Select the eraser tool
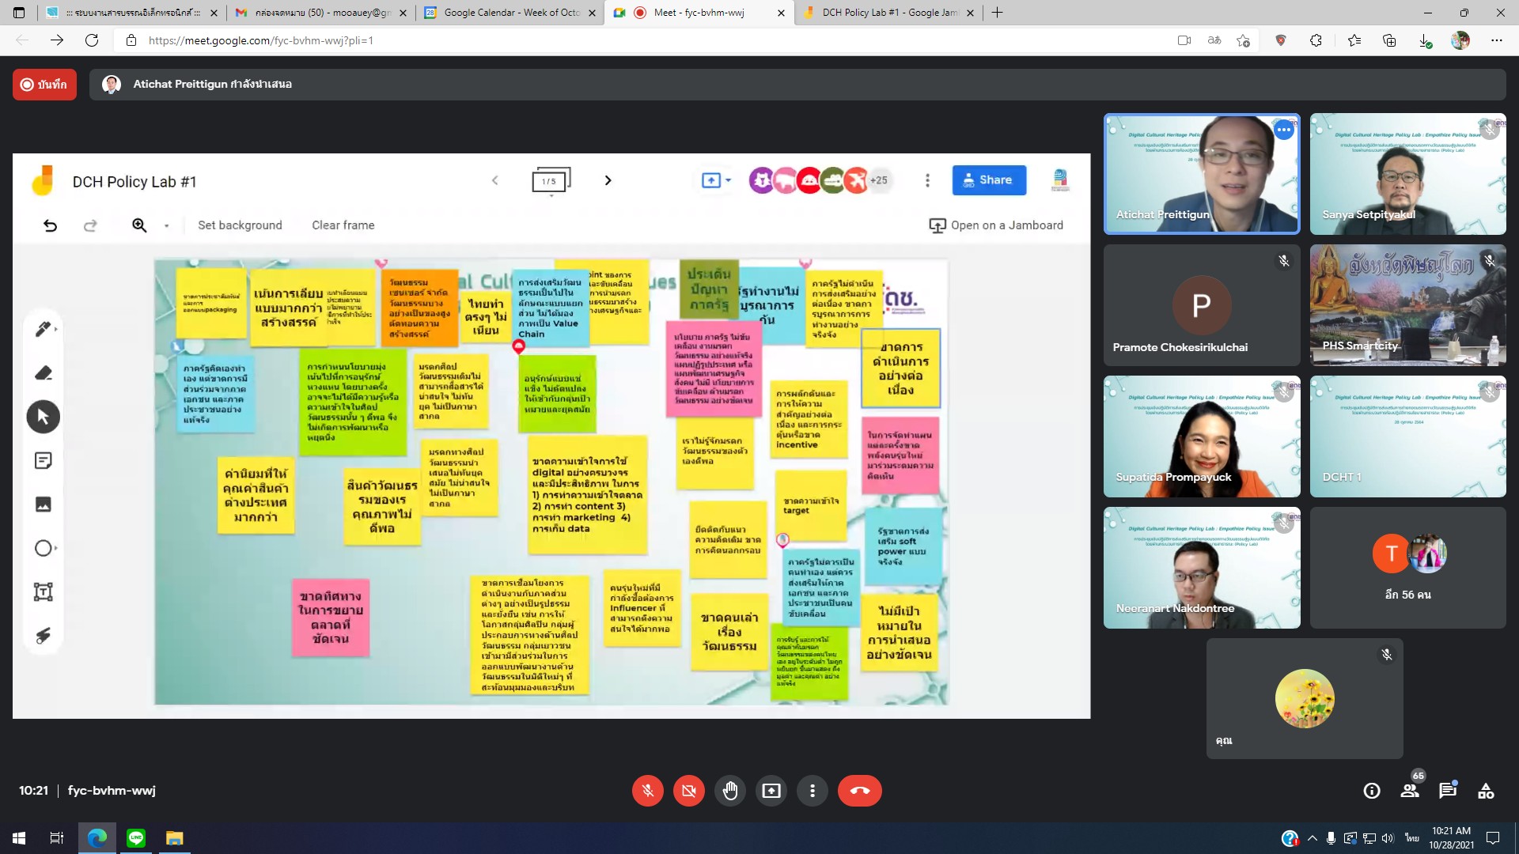The image size is (1519, 854). [x=44, y=372]
